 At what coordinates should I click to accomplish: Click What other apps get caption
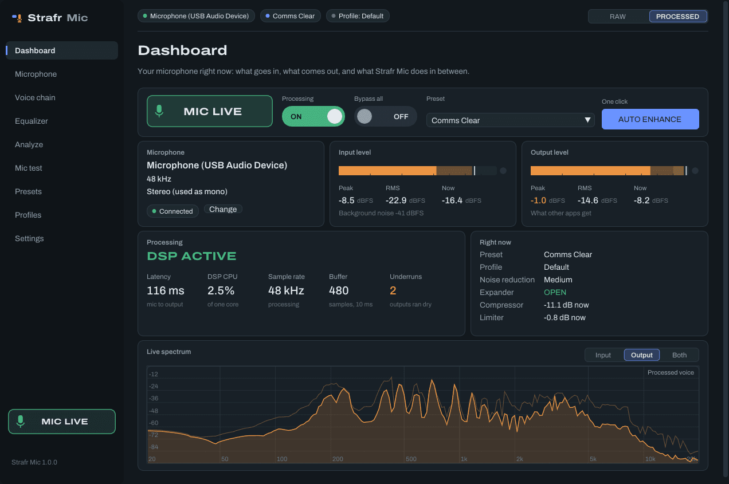[561, 213]
